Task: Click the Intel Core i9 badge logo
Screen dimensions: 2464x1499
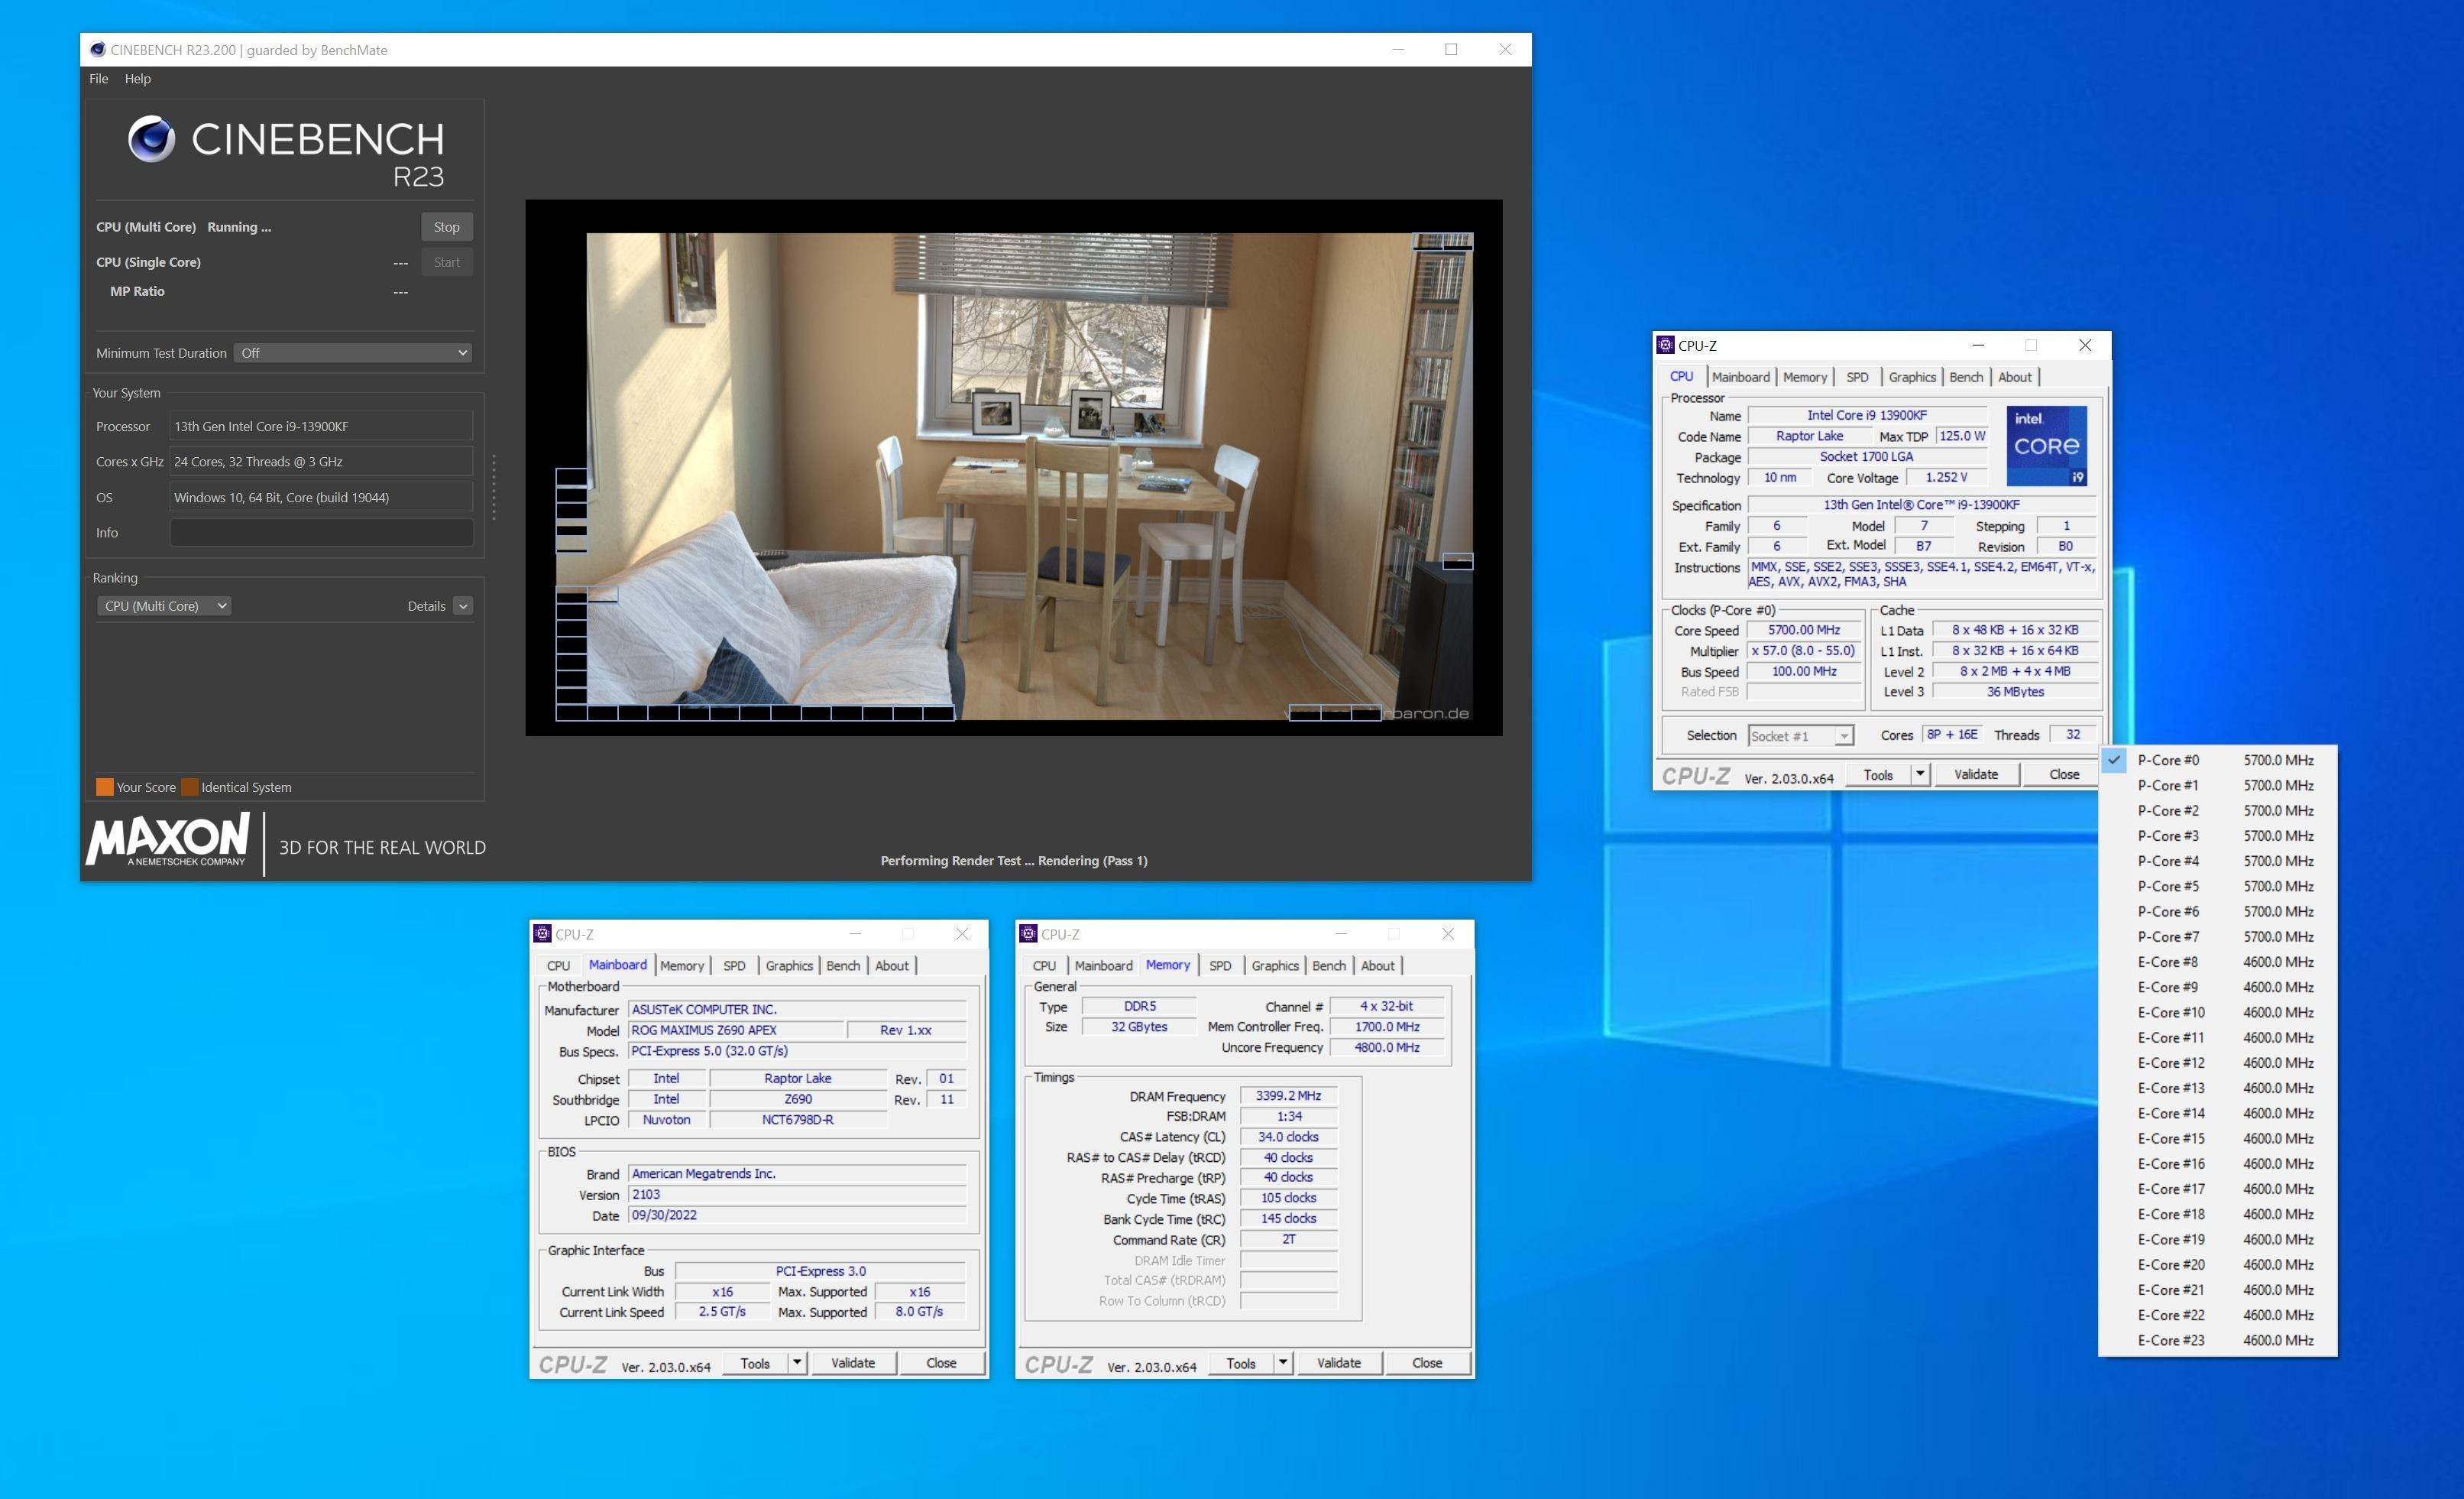Action: click(2046, 446)
